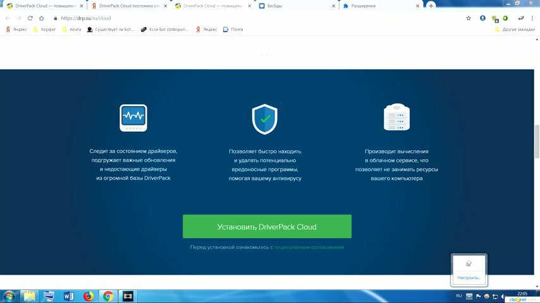Expand 'Другие закладки' bookmarks folder
The width and height of the screenshot is (540, 303).
pyautogui.click(x=515, y=30)
